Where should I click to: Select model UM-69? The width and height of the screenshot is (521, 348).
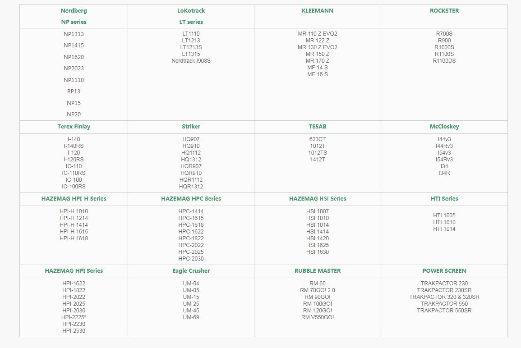191,317
